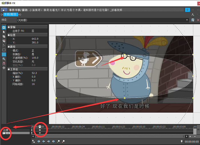Screen dimensions: 200x145
Task: Switch to single-column layout view icon
Action: coord(187,10)
